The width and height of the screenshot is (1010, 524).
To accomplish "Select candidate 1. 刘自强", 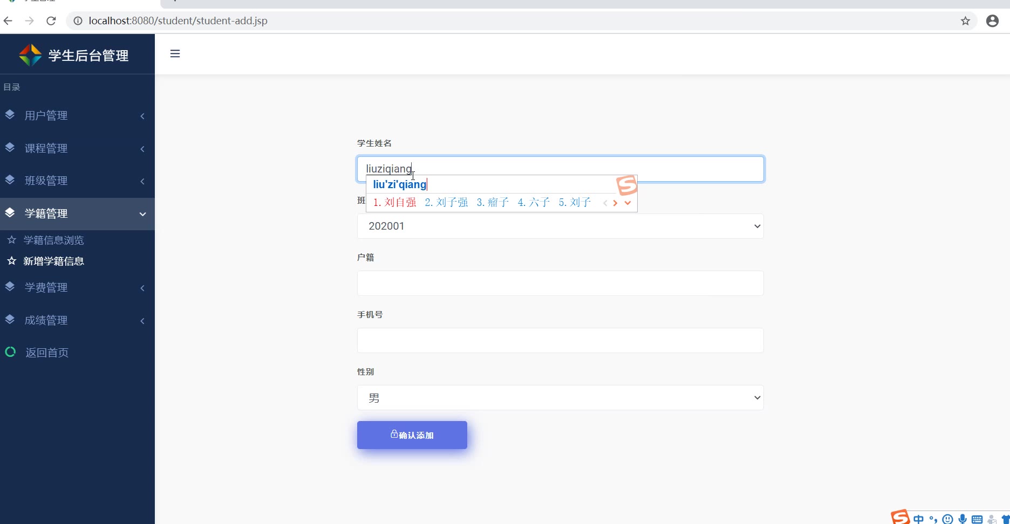I will (395, 202).
